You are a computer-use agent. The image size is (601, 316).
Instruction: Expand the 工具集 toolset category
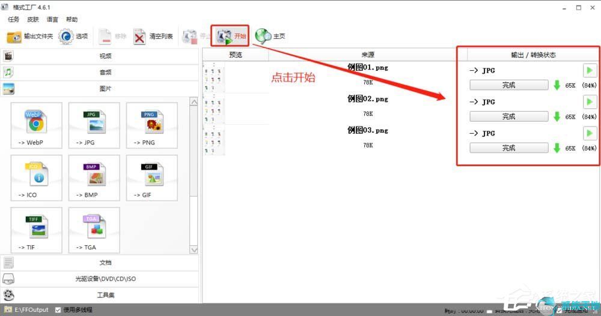click(x=100, y=295)
